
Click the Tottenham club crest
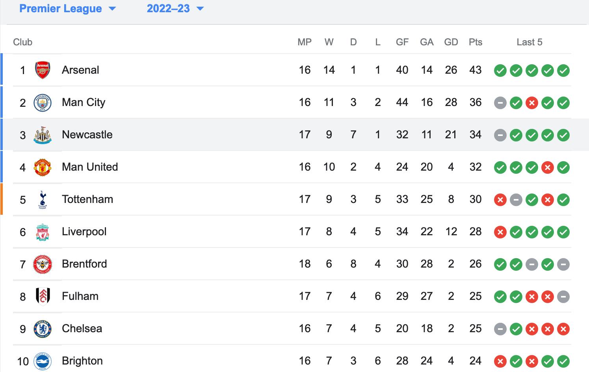click(x=43, y=199)
